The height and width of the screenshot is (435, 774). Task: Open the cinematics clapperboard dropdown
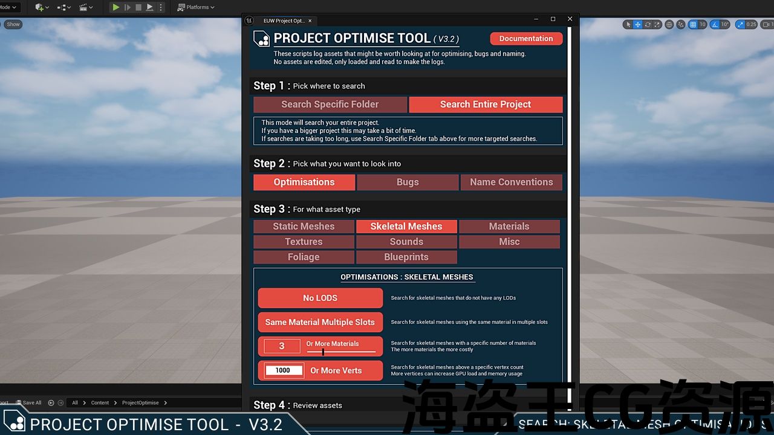[x=86, y=7]
